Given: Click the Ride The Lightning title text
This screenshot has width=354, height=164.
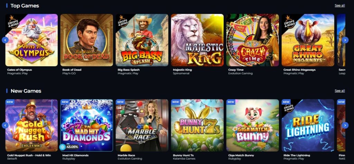Looking at the screenshot, I should tap(297, 155).
